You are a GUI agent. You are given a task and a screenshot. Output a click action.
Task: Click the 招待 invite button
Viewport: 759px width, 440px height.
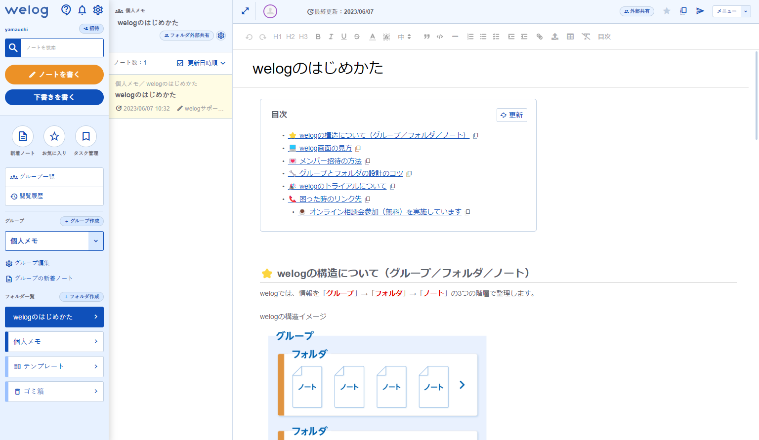[91, 29]
